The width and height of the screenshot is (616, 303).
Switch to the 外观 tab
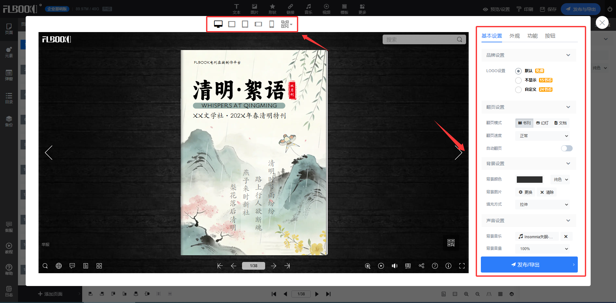[x=514, y=36]
